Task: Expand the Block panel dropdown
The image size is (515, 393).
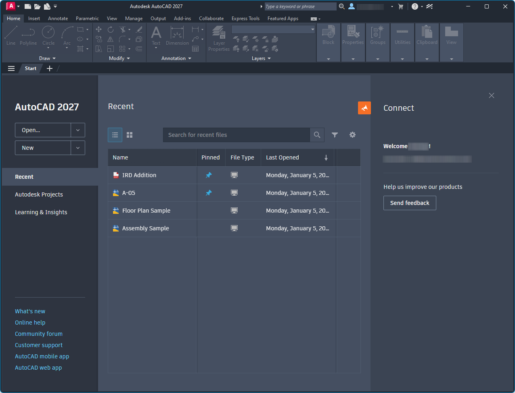Action: (329, 59)
